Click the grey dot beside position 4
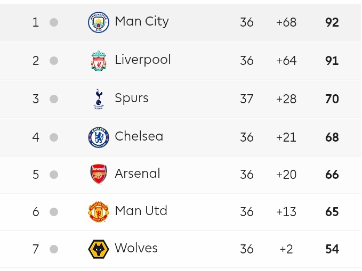Screen dimensions: 362x271 click(54, 137)
